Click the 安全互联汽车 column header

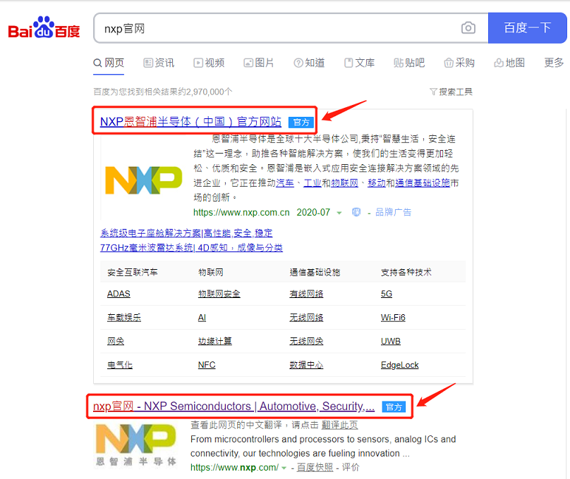tap(133, 272)
